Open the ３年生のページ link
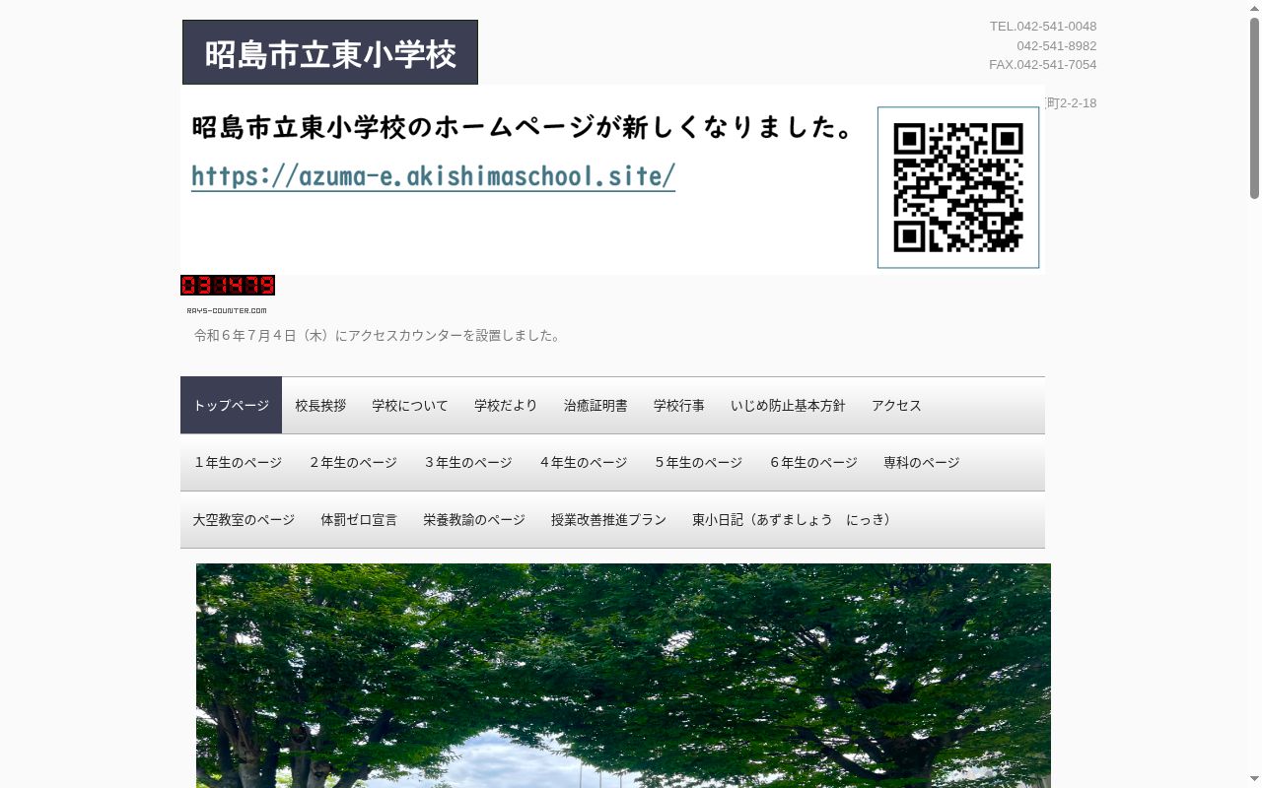This screenshot has width=1262, height=788. [468, 462]
